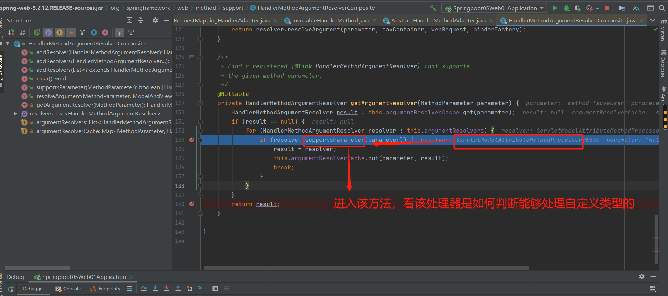Fold the for loop at line 132
The width and height of the screenshot is (668, 296).
pos(201,131)
